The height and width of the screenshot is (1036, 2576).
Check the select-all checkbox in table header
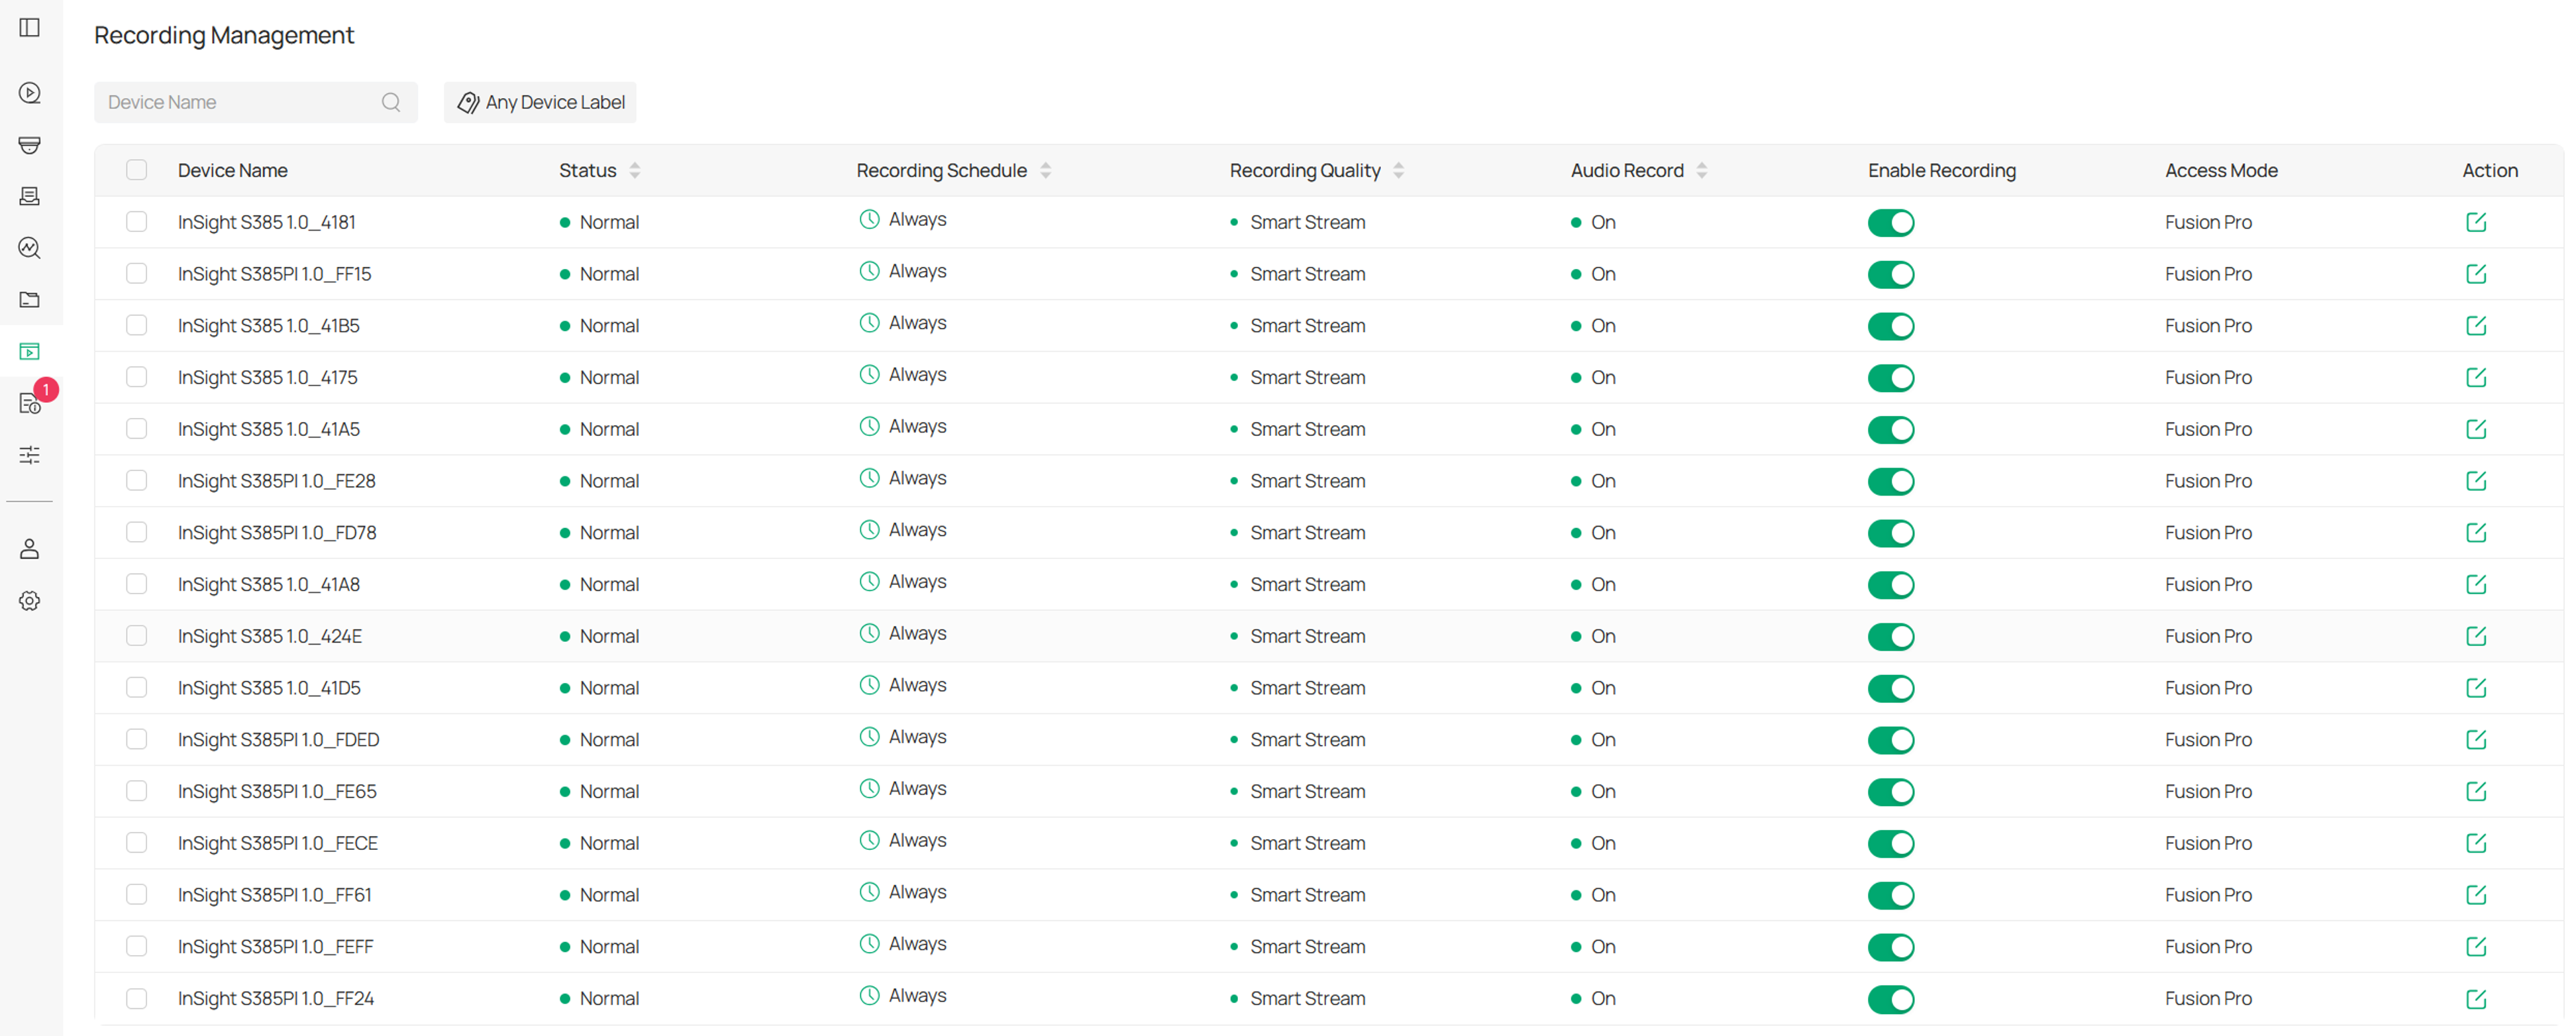tap(137, 170)
